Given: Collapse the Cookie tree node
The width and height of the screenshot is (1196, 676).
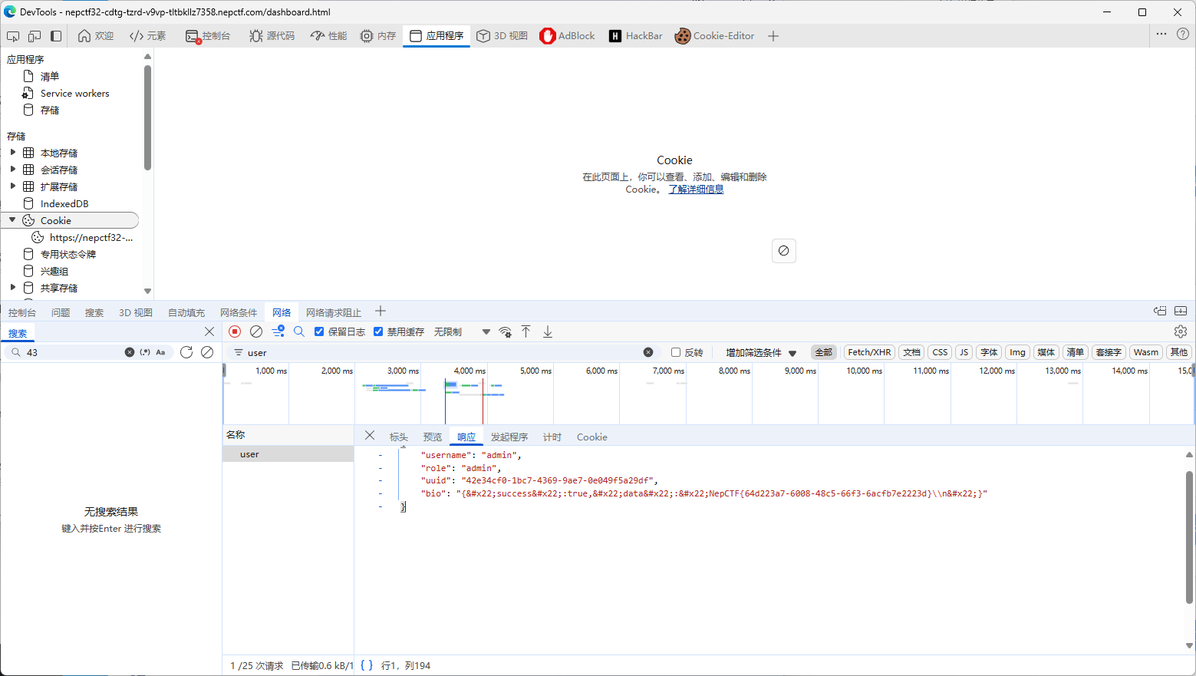Looking at the screenshot, I should click(12, 220).
